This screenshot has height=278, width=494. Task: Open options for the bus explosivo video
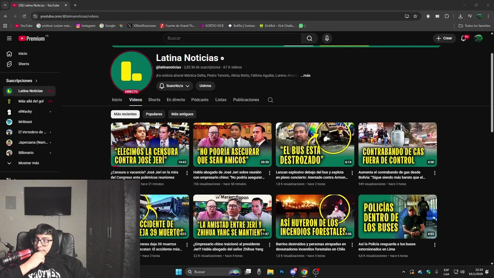352,173
